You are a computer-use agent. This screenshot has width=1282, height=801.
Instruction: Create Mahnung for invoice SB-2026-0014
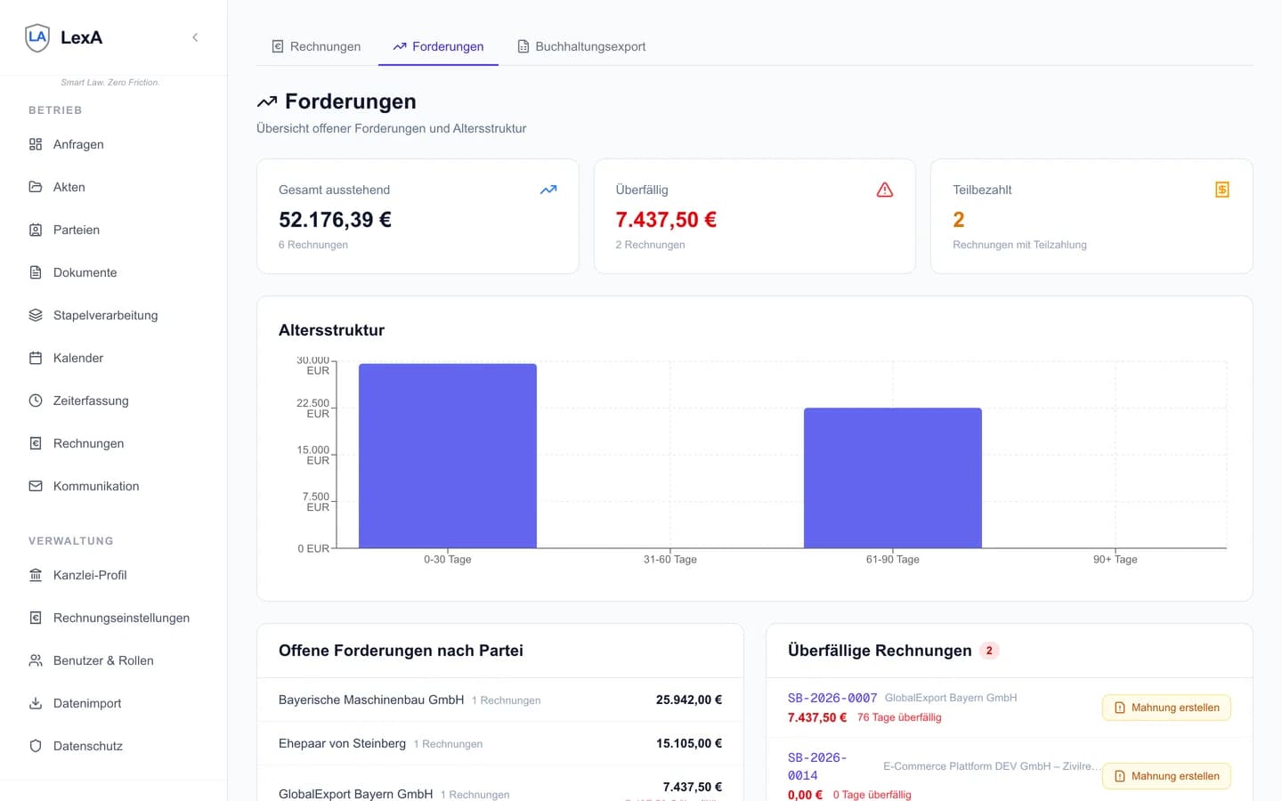tap(1166, 776)
